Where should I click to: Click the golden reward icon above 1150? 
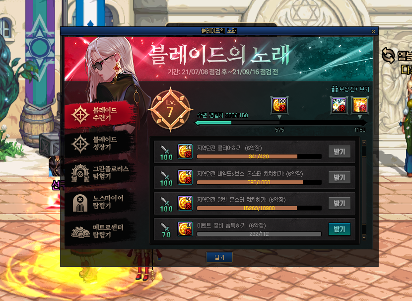pos(360,105)
